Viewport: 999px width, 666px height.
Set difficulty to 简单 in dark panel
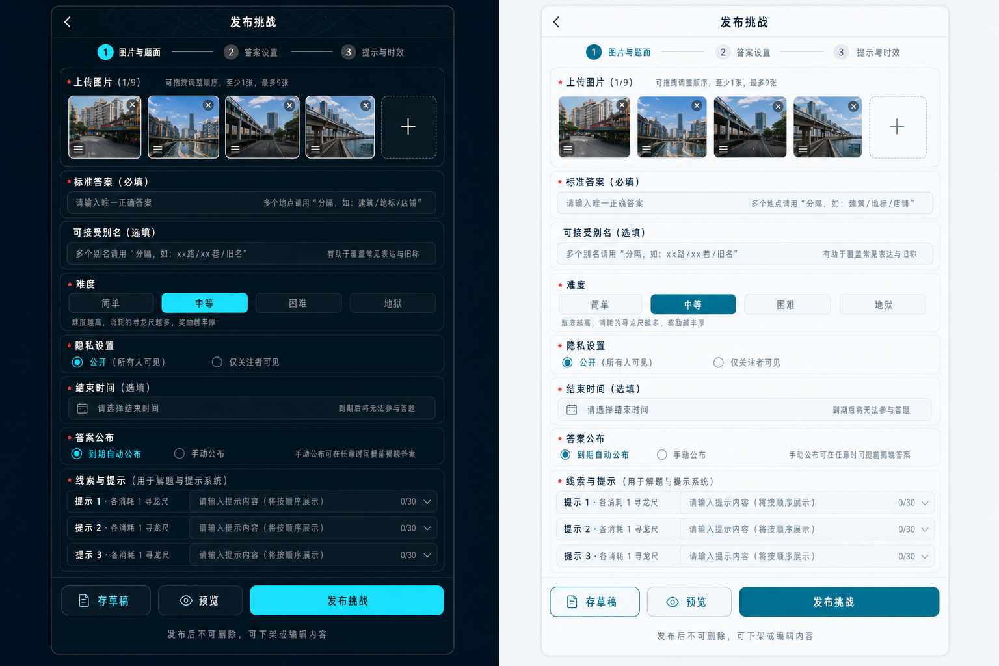[111, 303]
